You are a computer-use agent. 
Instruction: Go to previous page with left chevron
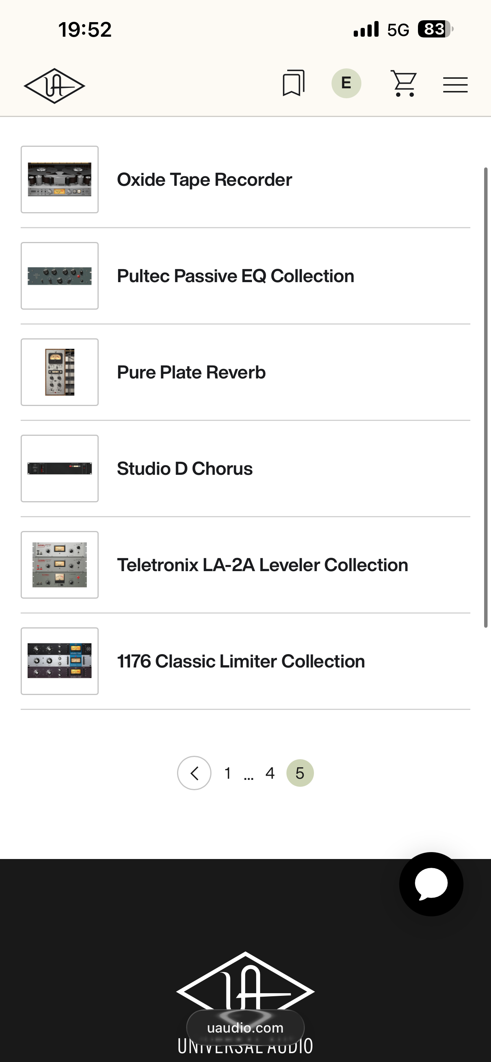194,773
